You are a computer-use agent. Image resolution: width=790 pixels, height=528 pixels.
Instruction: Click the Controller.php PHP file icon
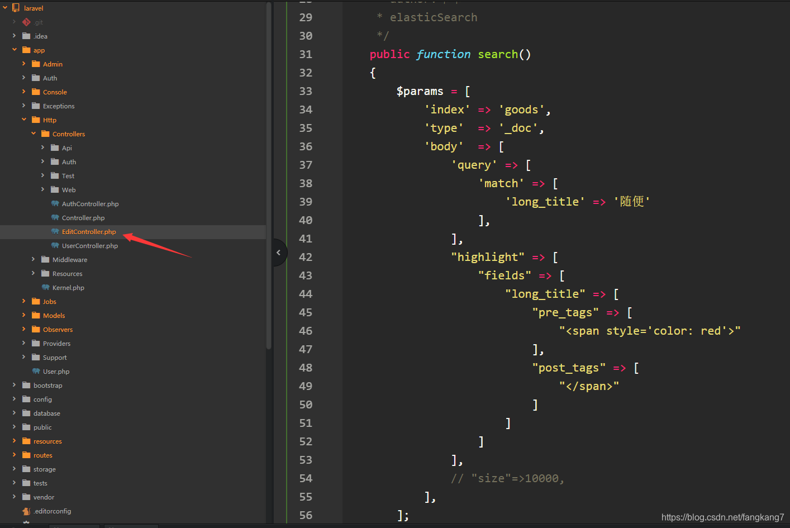tap(55, 217)
